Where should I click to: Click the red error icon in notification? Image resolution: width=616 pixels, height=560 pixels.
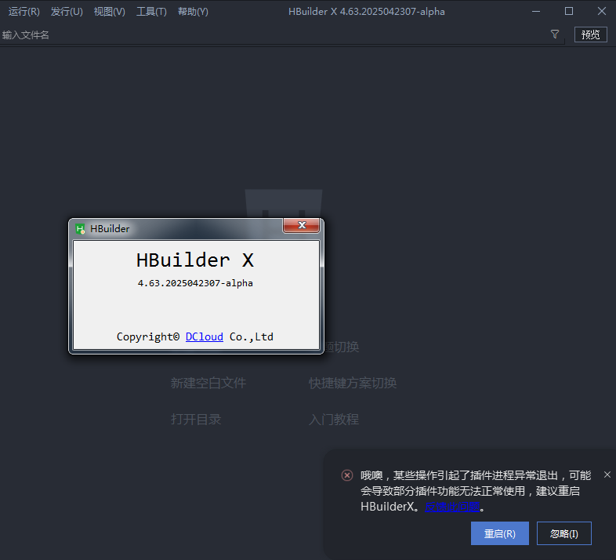(x=347, y=475)
